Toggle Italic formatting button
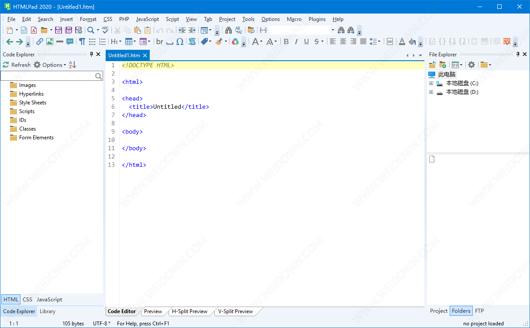Screen dimensions: 530x328 point(296,41)
